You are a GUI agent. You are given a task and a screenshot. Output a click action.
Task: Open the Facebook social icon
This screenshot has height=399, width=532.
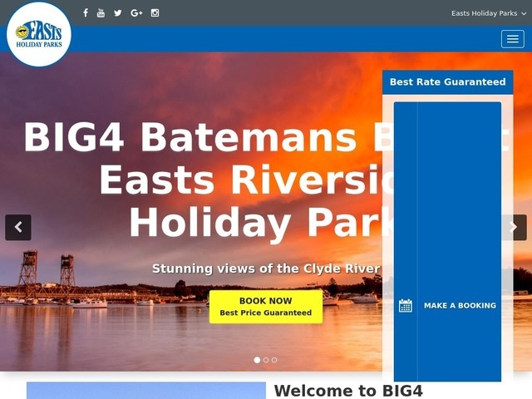tap(86, 13)
